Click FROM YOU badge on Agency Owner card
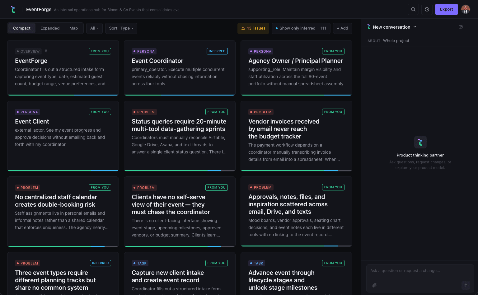Viewport: 478px width, 295px height. coord(333,51)
